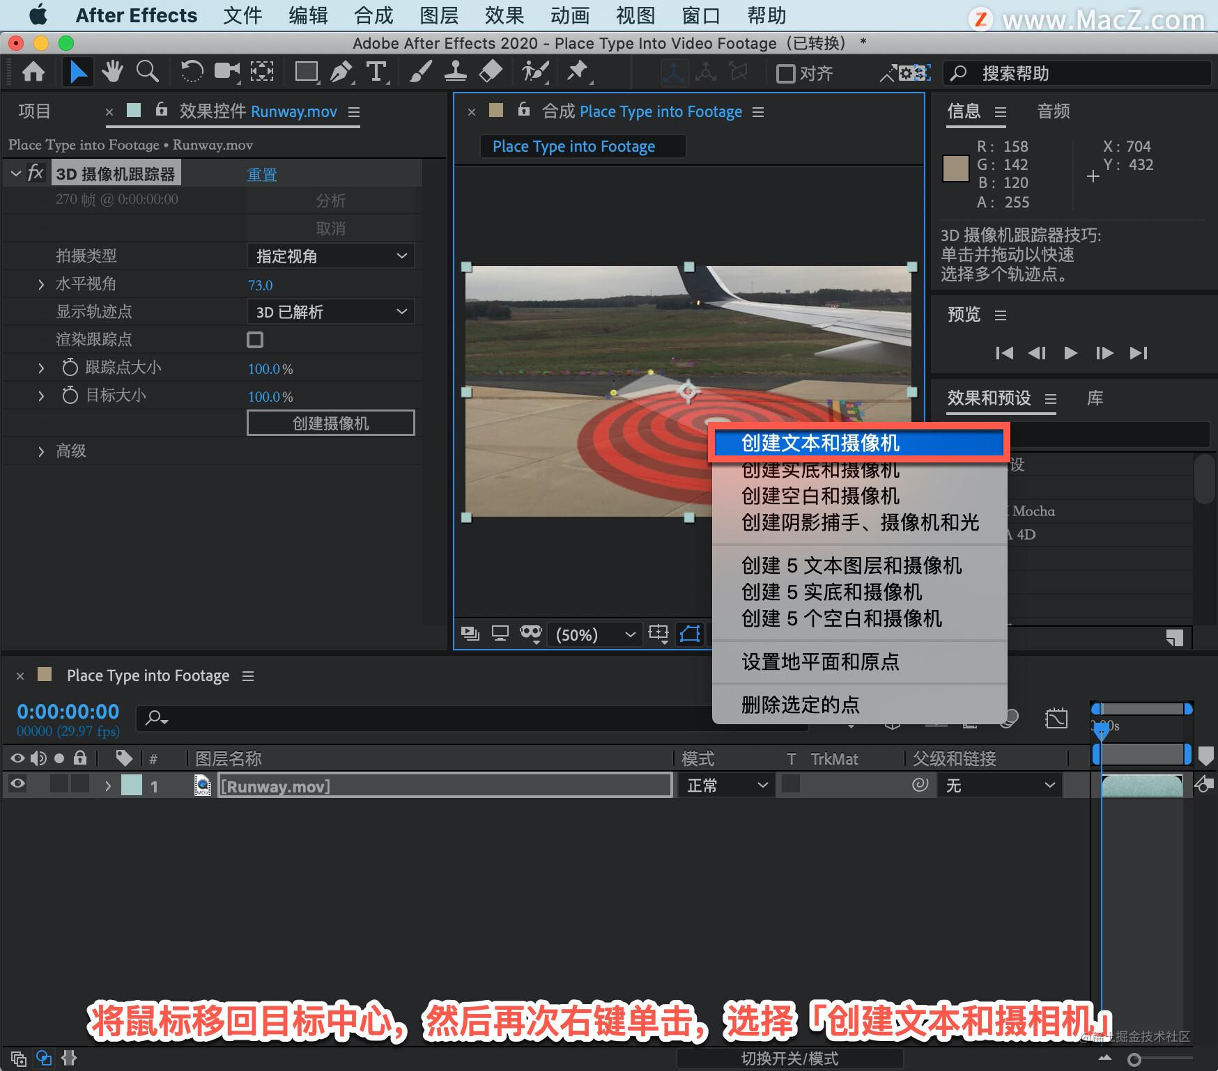This screenshot has height=1071, width=1218.
Task: Expand the 水平视角 property
Action: click(x=40, y=284)
